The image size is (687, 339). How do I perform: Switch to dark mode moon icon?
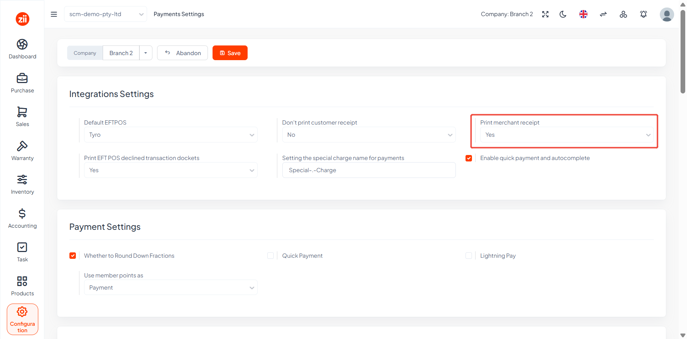coord(563,14)
